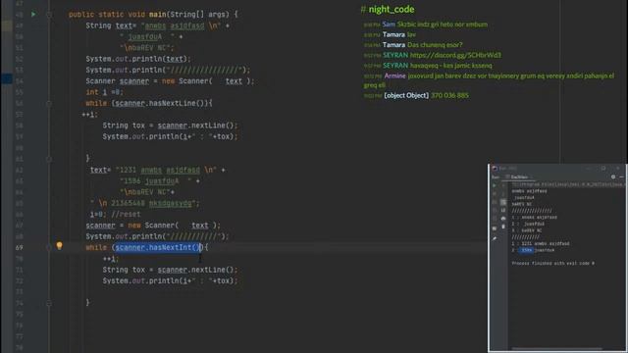Click the trash clear-all icon in Run console

coord(503,227)
